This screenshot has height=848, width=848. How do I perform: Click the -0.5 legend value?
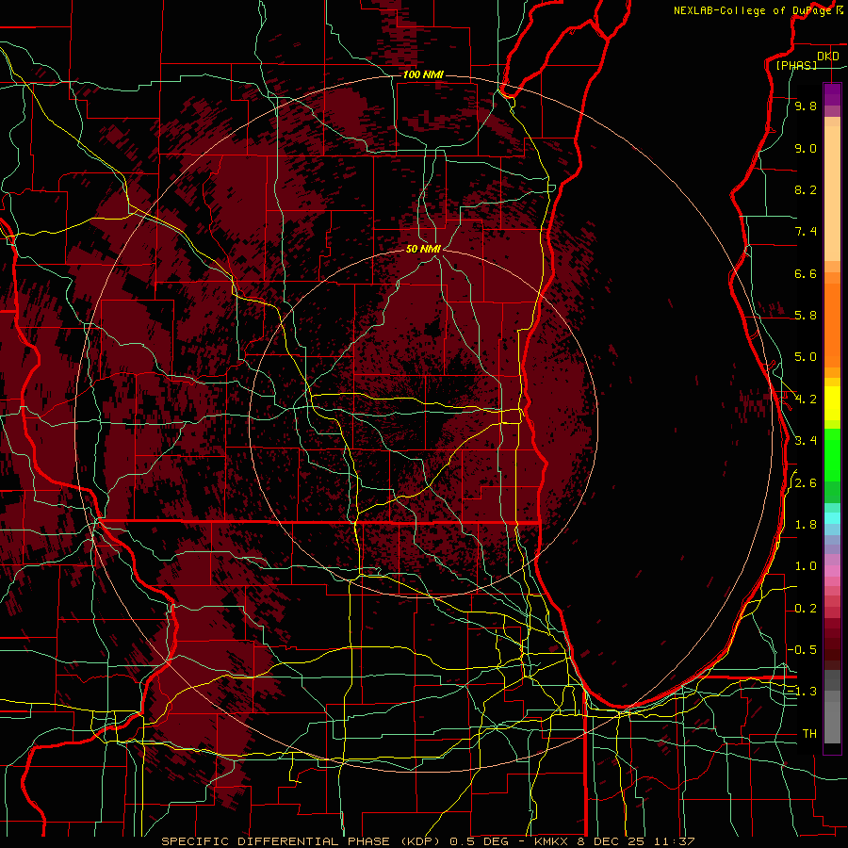pyautogui.click(x=802, y=650)
